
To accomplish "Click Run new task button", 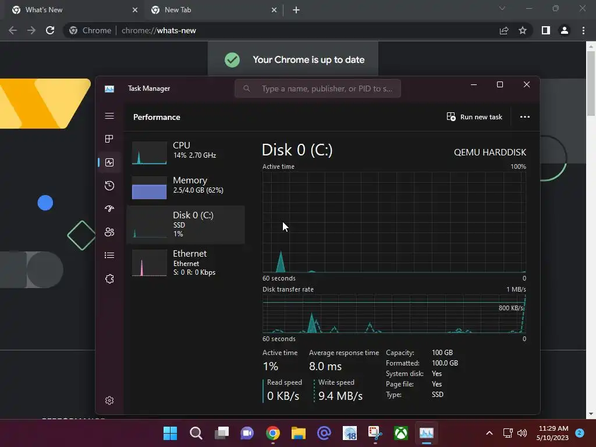I will pyautogui.click(x=474, y=116).
